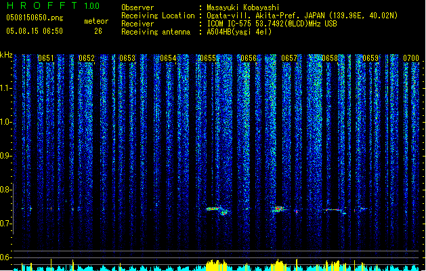Click the 0653 time marker

click(x=127, y=58)
